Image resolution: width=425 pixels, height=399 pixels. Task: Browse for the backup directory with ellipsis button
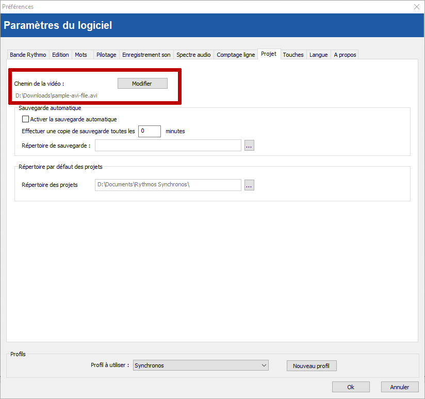coord(249,146)
